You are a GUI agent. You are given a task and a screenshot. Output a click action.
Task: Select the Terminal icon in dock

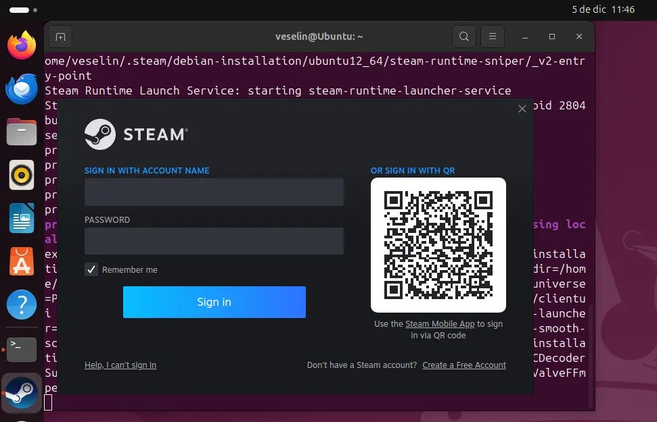tap(22, 348)
